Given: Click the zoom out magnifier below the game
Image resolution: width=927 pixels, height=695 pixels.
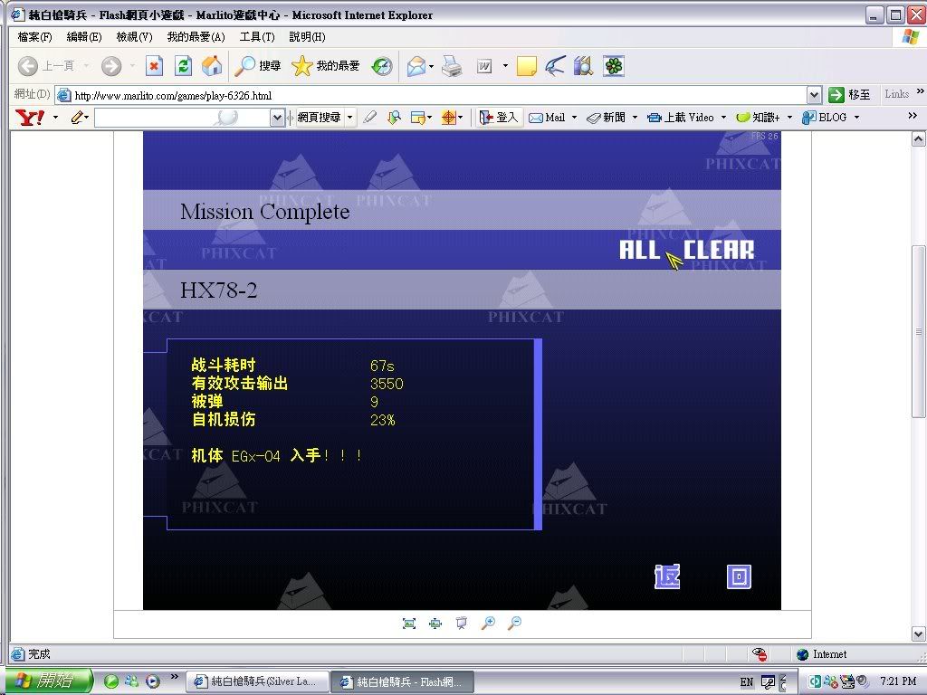Looking at the screenshot, I should 514,624.
